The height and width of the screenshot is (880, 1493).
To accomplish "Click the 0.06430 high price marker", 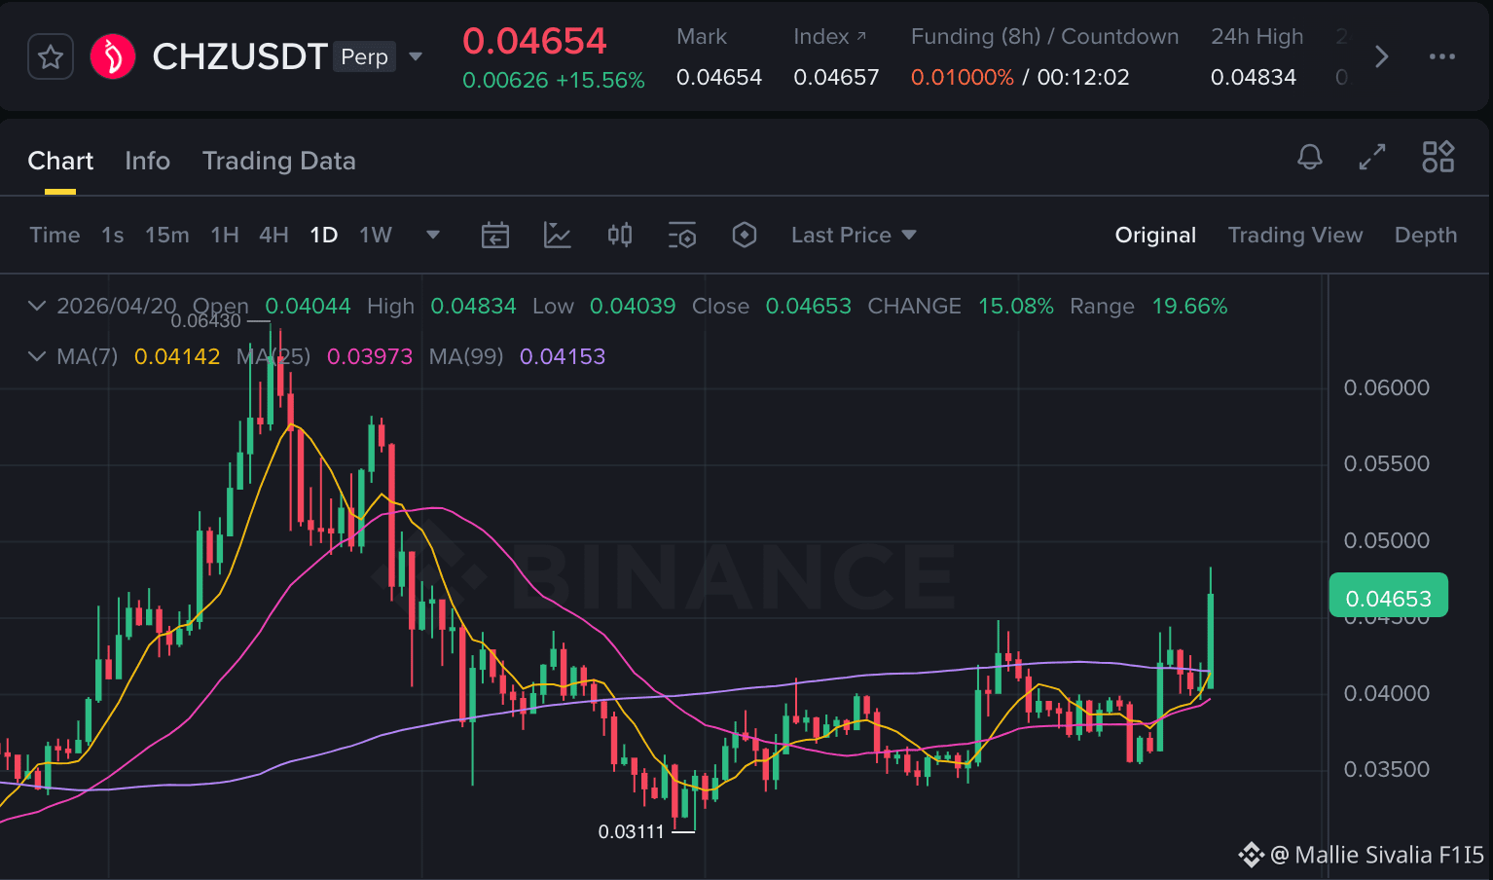I will pos(205,321).
